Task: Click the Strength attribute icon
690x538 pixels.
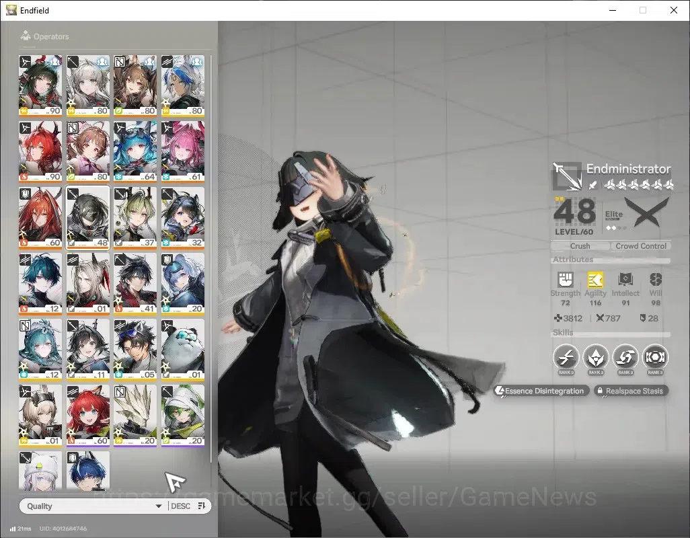Action: coord(565,279)
